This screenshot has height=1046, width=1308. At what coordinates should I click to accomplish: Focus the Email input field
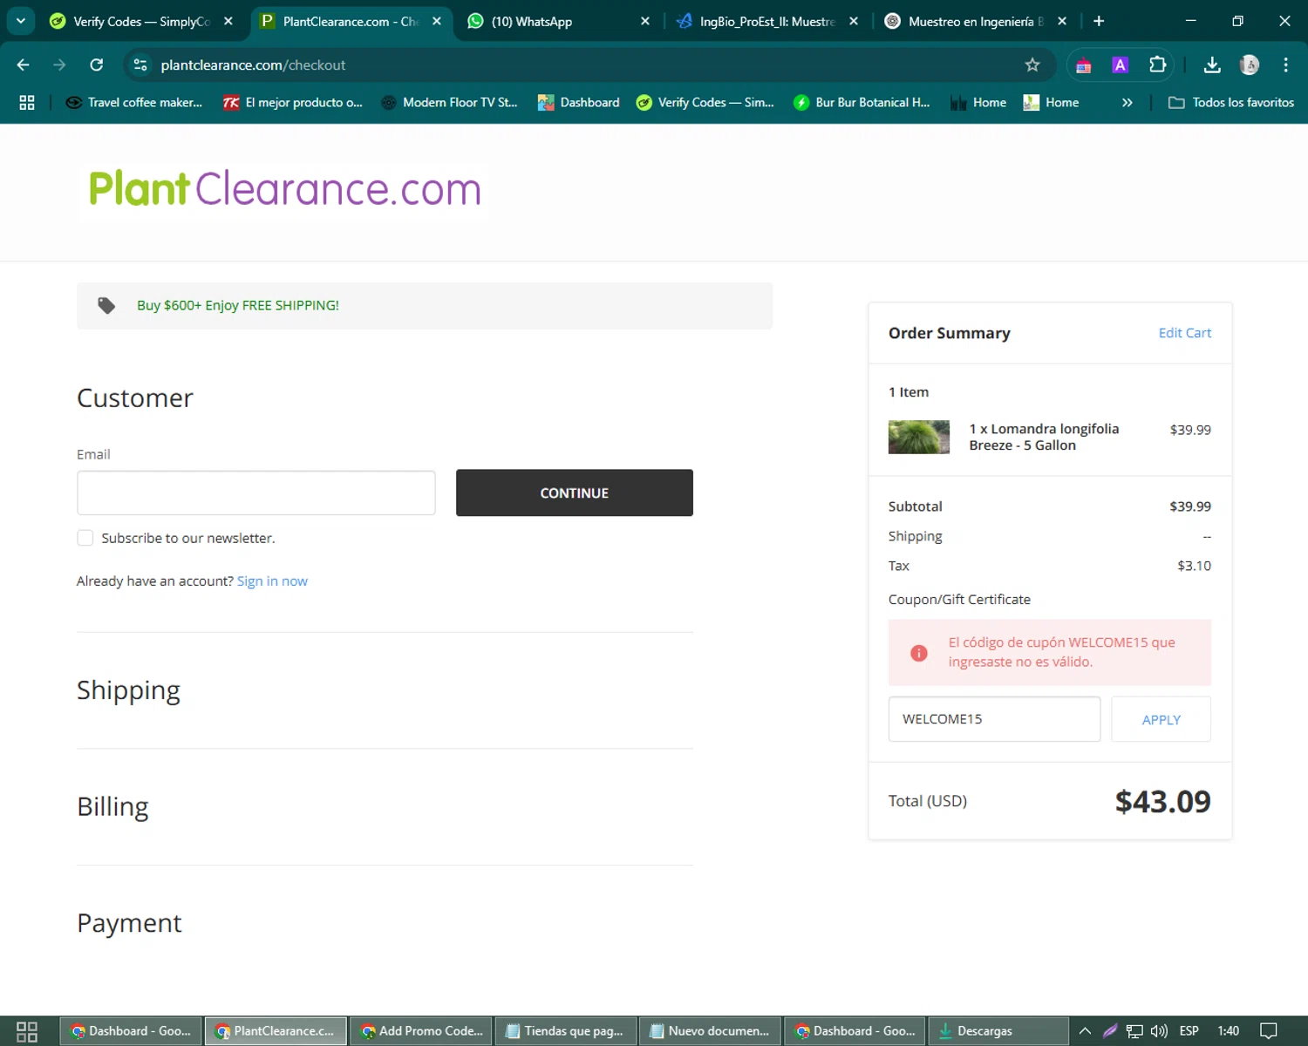[256, 492]
